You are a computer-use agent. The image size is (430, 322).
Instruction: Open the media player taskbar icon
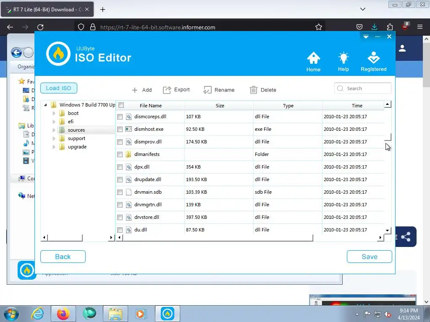141,314
